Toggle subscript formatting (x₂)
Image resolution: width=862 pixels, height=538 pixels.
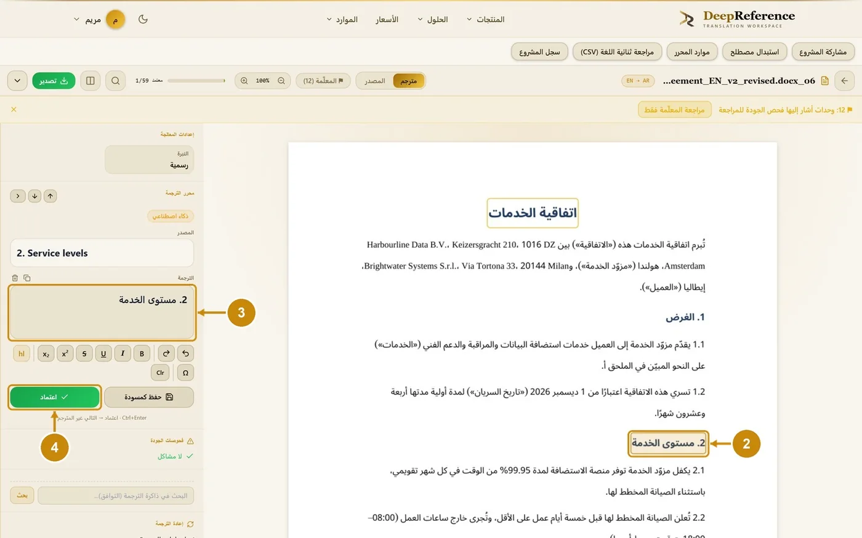[46, 354]
